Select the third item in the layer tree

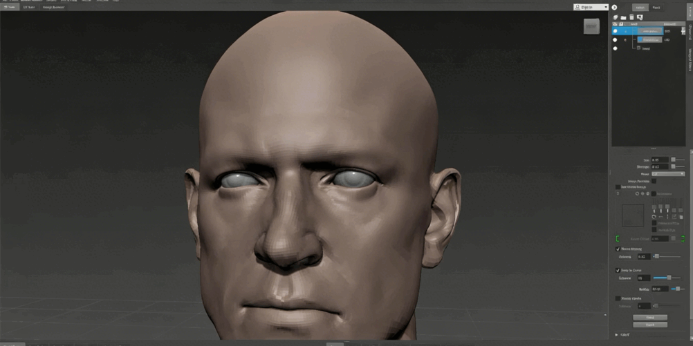pos(646,48)
